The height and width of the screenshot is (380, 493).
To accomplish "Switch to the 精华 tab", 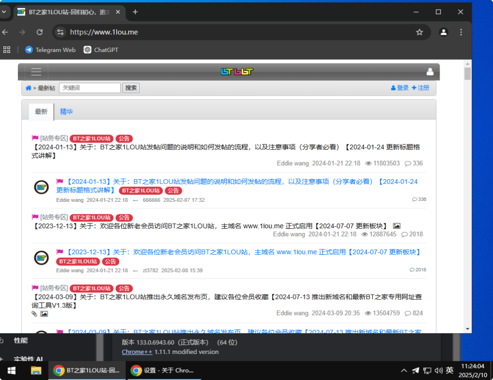I will click(x=66, y=112).
